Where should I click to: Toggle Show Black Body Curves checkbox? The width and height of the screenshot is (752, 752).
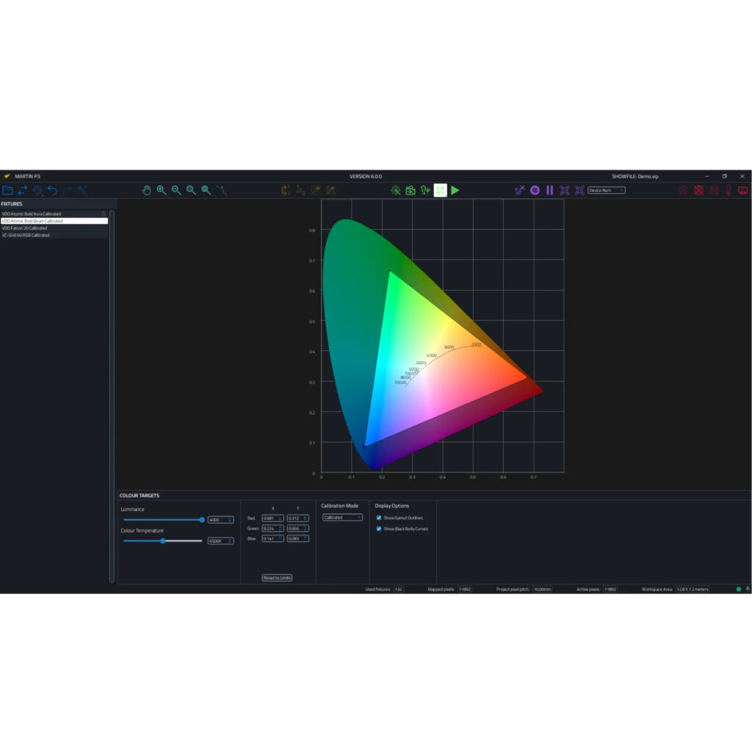click(x=379, y=529)
